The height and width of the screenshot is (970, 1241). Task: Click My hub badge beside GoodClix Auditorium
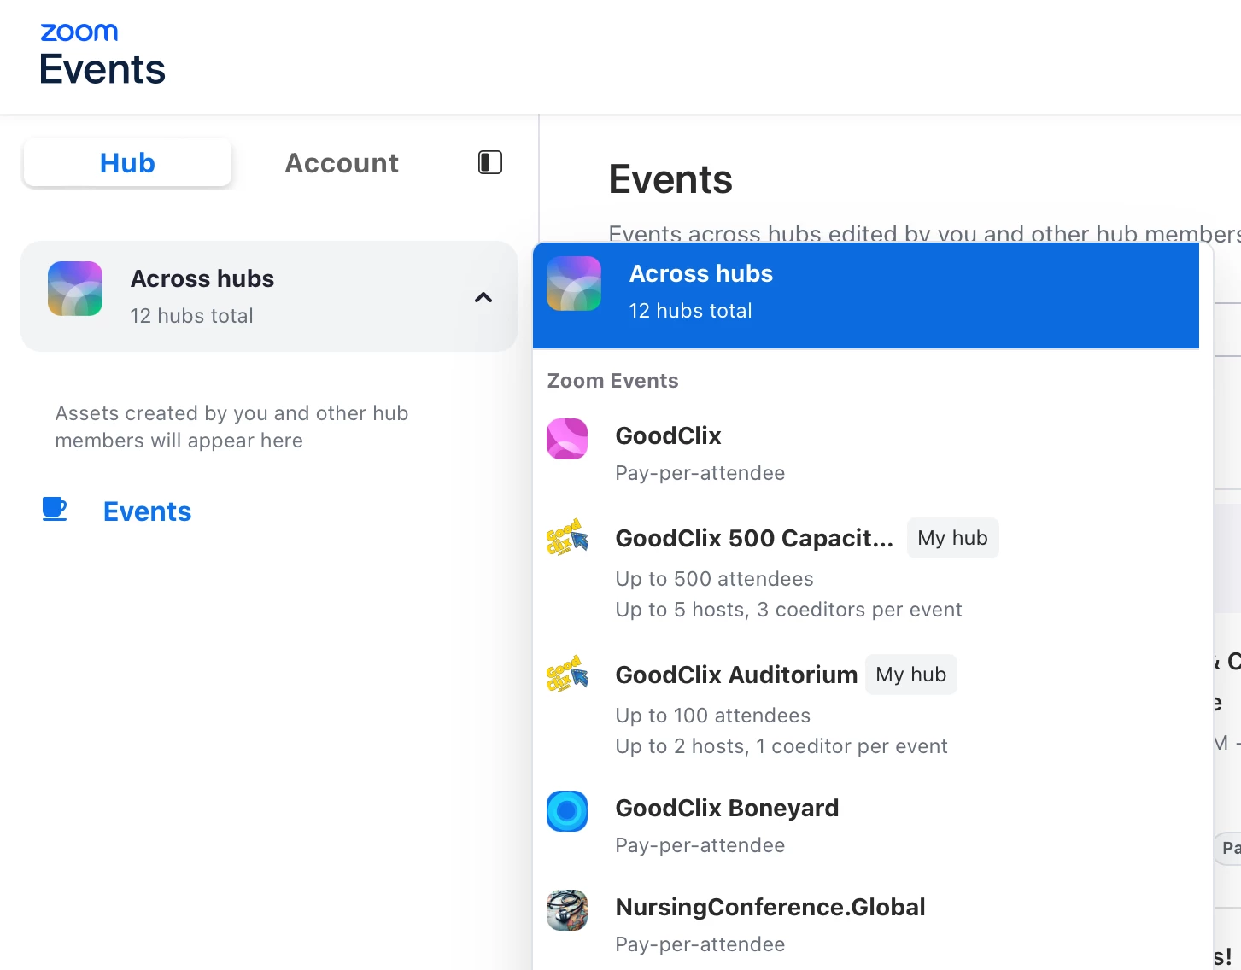(910, 675)
